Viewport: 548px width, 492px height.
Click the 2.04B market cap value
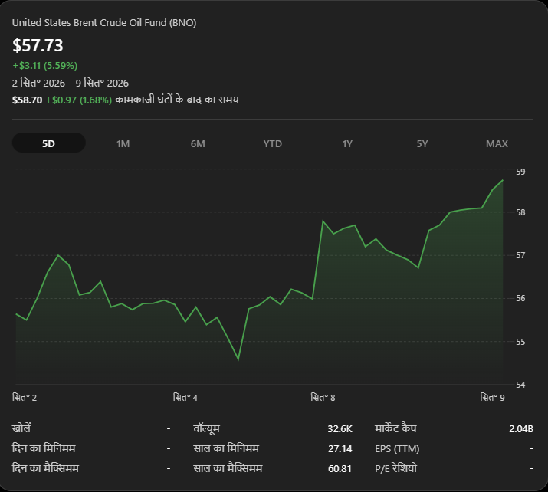(521, 428)
